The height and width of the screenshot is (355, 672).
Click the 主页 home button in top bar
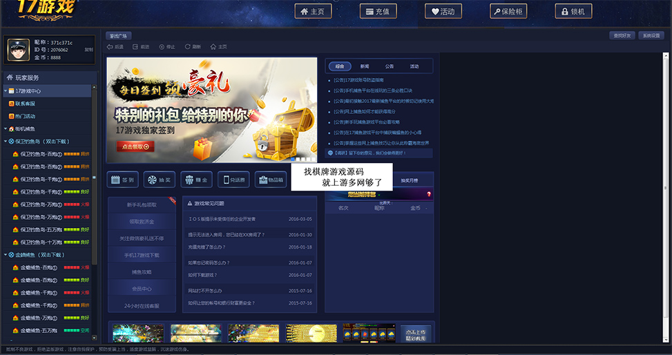coord(313,11)
